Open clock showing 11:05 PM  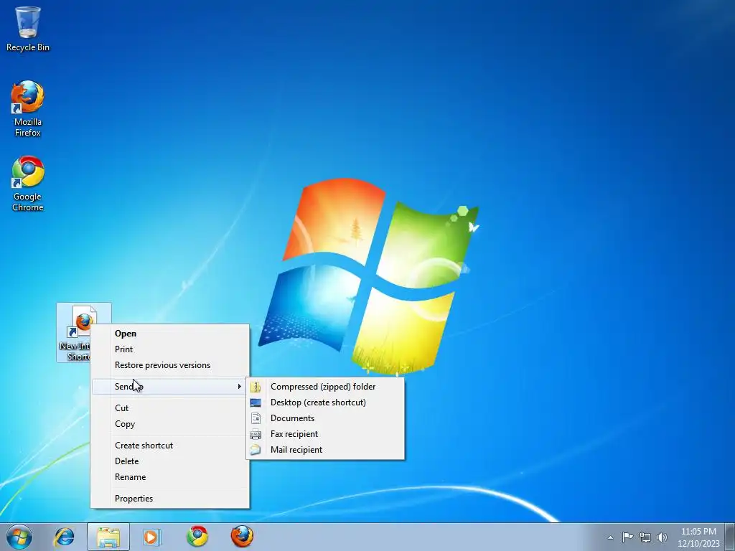click(698, 537)
